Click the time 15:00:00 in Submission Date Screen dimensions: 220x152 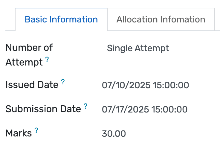pos(169,110)
